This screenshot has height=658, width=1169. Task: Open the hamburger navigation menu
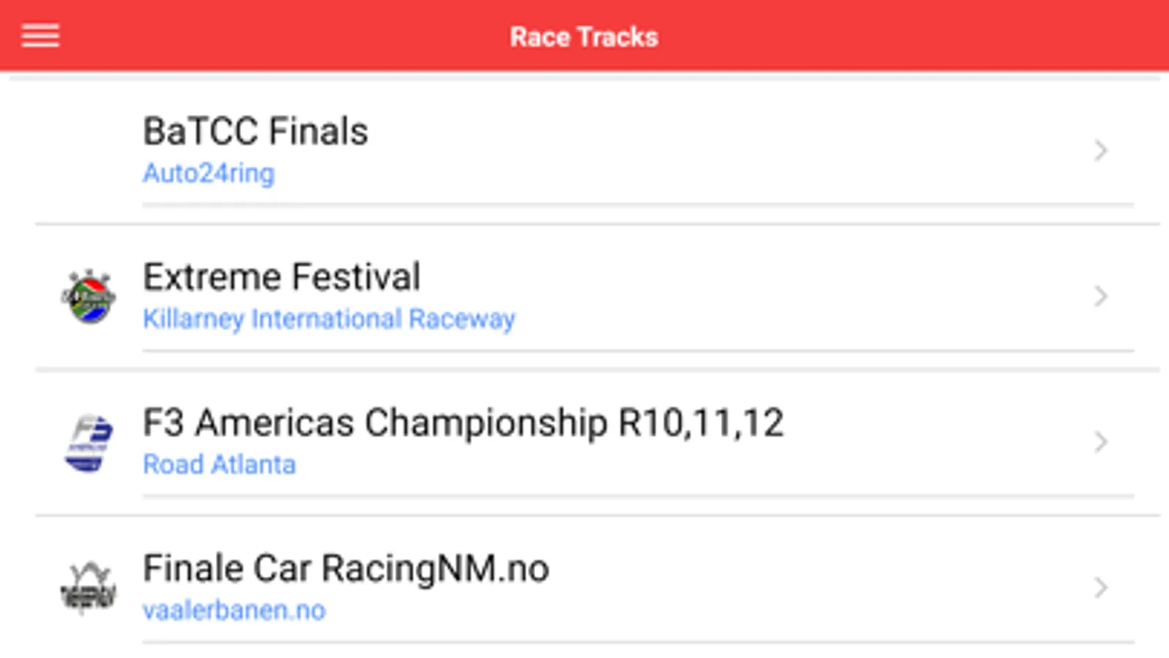40,36
